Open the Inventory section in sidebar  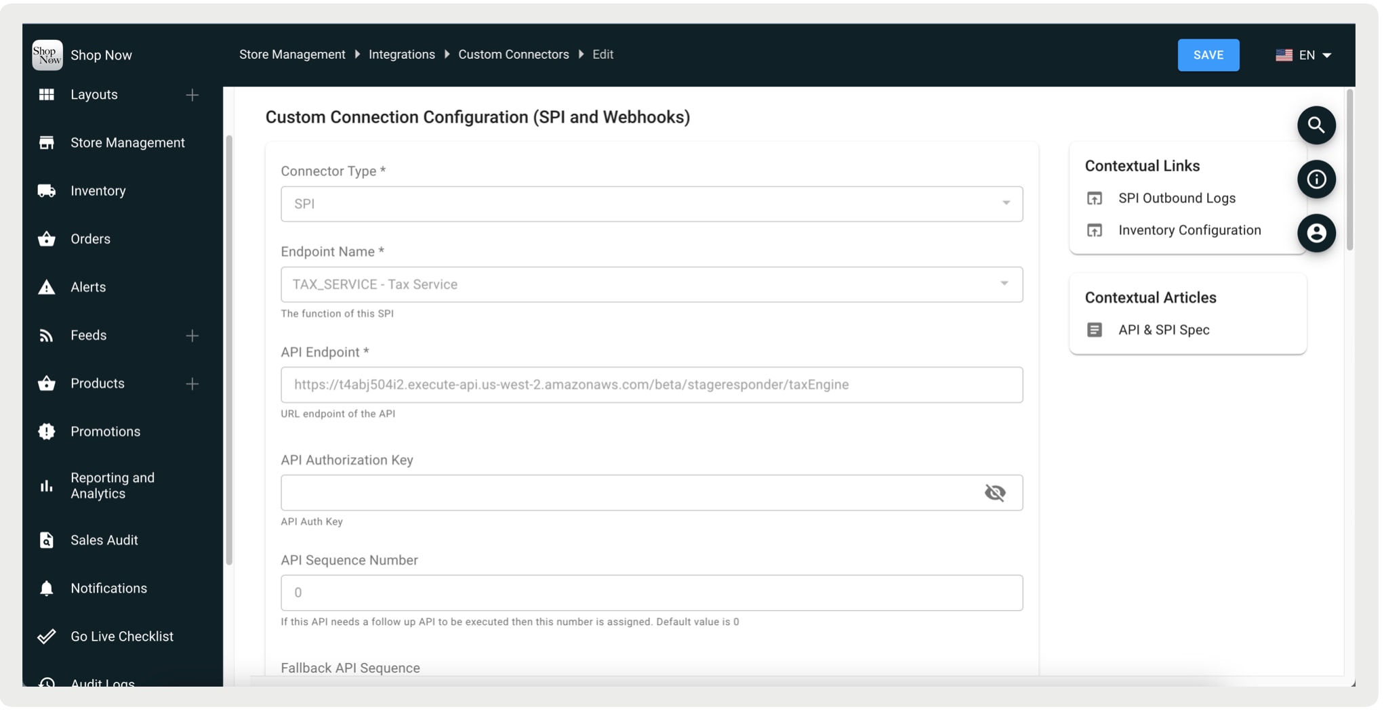tap(46, 190)
